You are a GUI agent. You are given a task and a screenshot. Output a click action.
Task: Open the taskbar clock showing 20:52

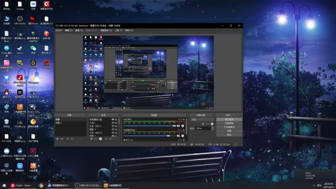328,185
